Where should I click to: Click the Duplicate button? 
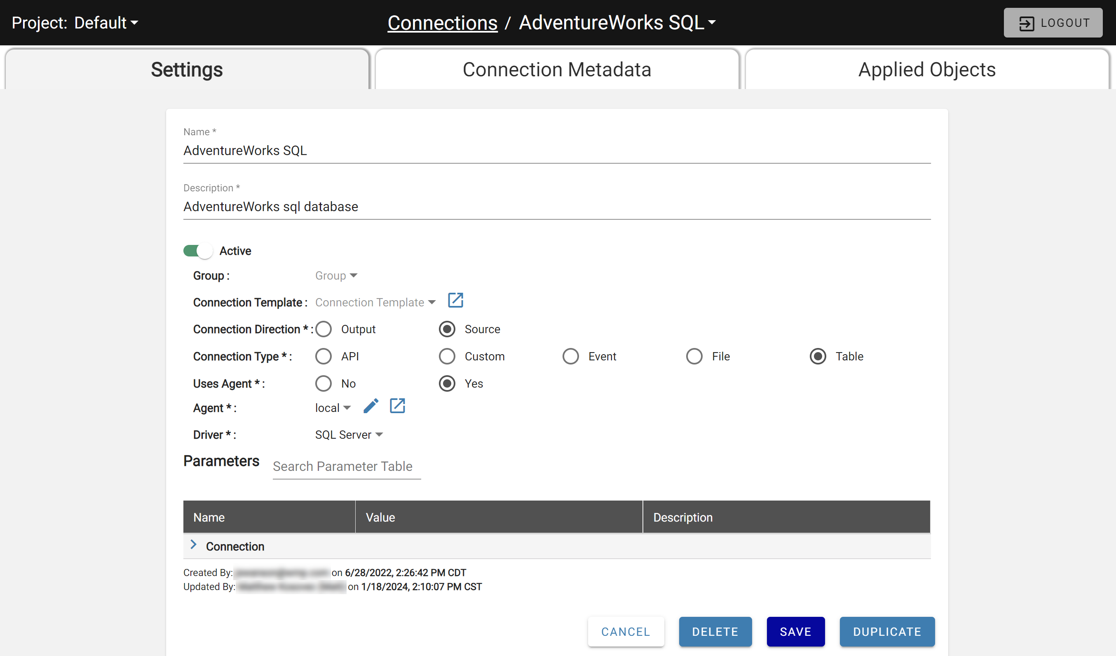(x=887, y=632)
